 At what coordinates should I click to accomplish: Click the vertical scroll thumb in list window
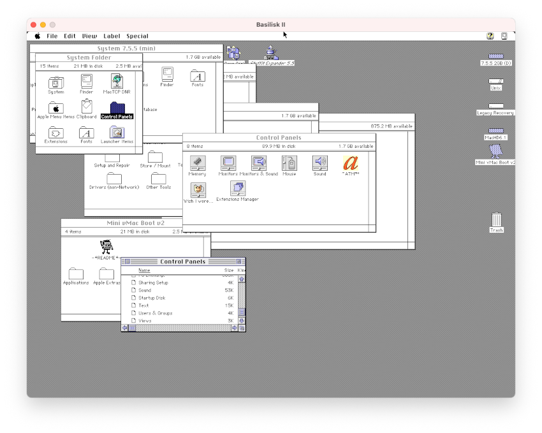tap(242, 312)
